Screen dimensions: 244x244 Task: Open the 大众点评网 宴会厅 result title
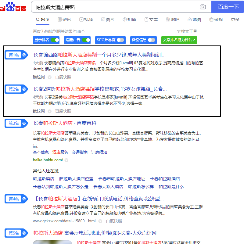[95, 233]
